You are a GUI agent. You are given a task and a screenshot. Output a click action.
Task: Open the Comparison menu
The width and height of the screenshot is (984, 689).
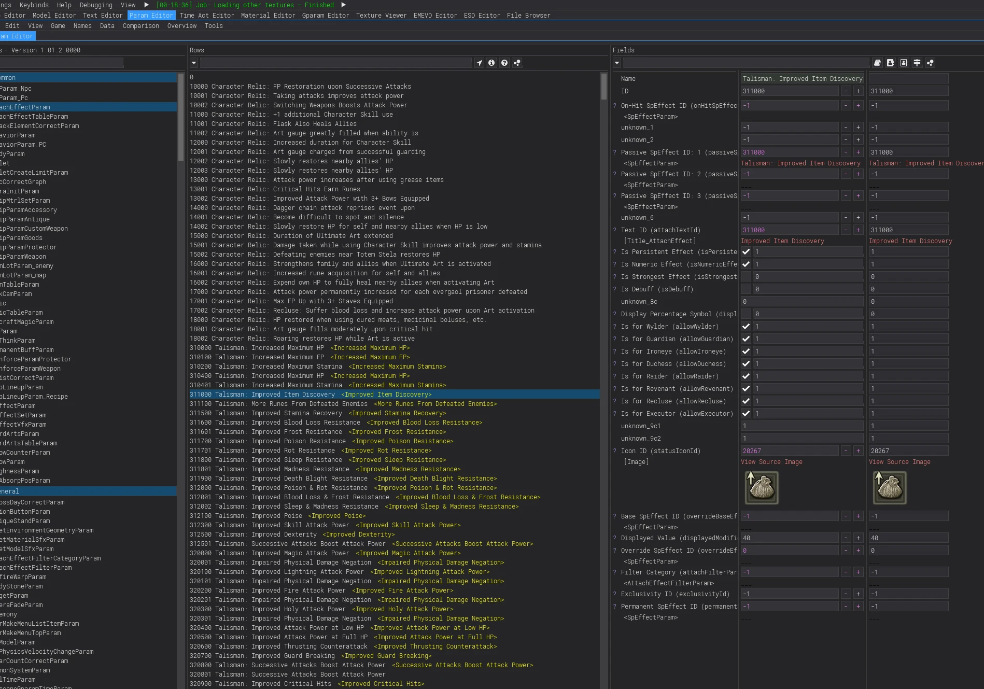(x=140, y=26)
